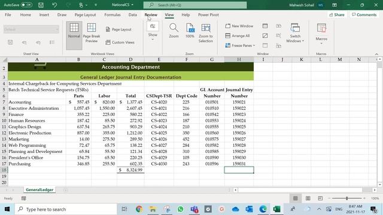Image resolution: width=383 pixels, height=215 pixels.
Task: Open Custom Views dialog
Action: tap(120, 42)
